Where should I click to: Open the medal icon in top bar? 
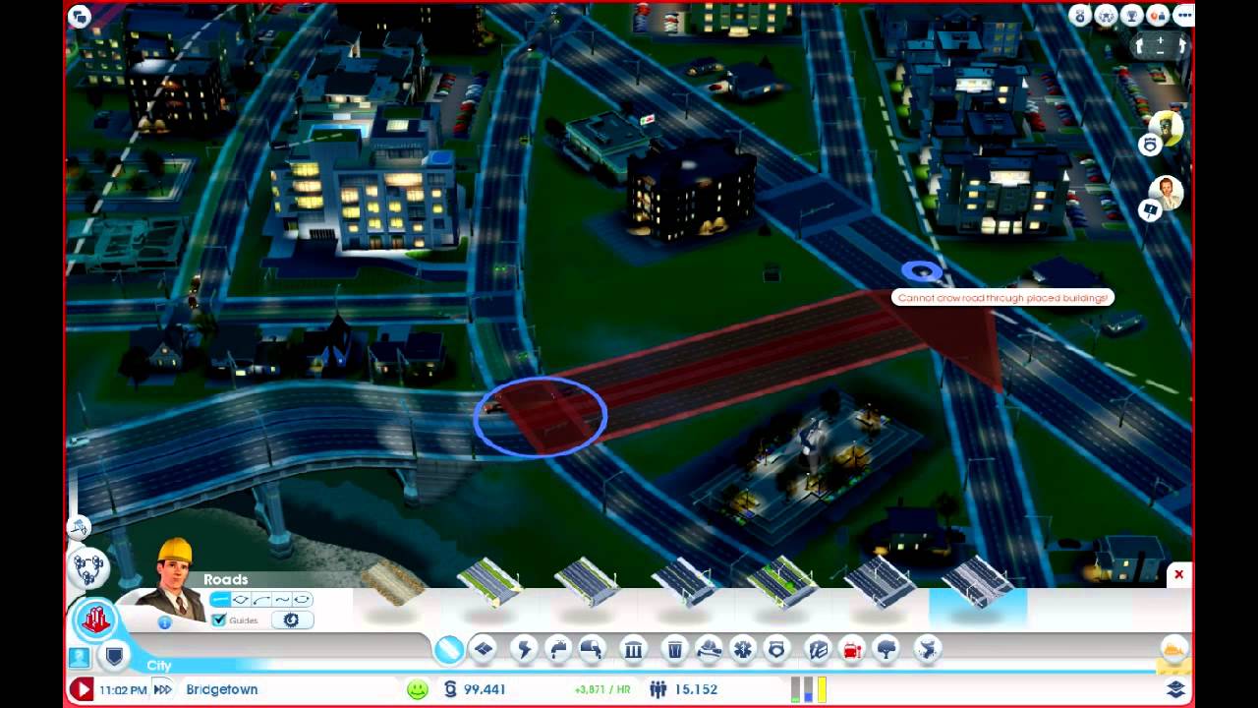coord(1081,16)
